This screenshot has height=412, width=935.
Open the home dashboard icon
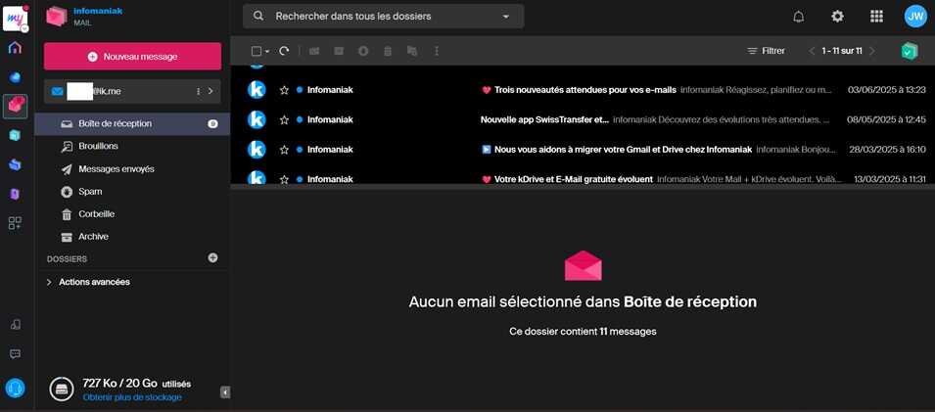pos(15,47)
